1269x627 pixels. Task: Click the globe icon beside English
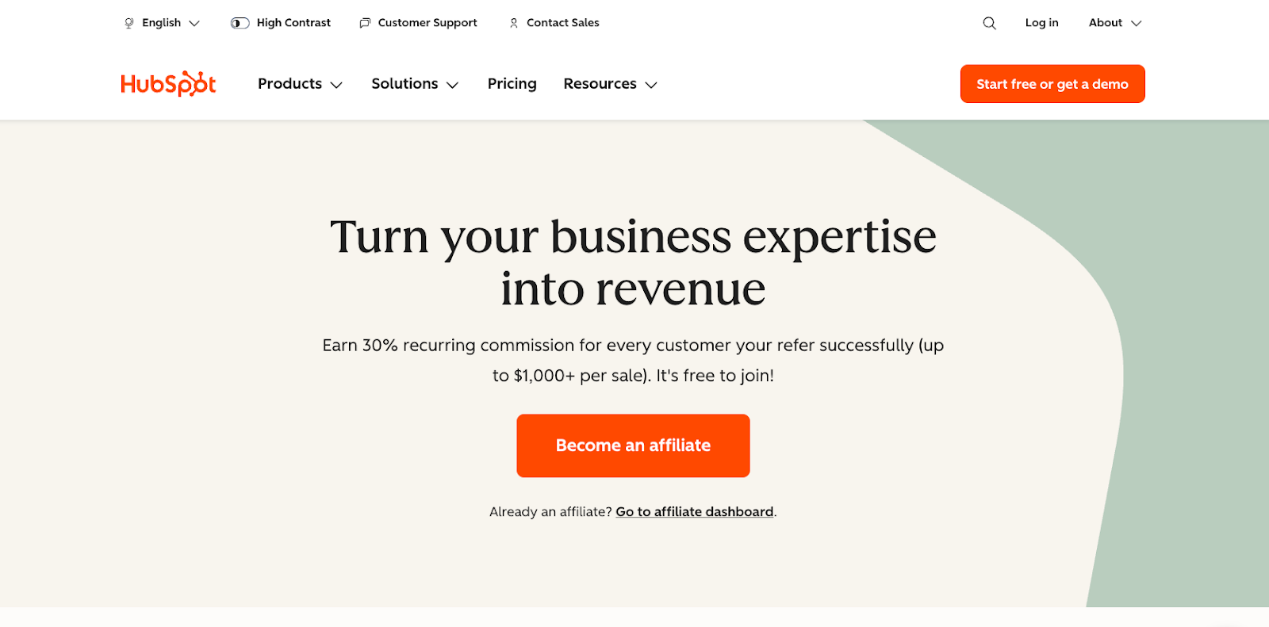(x=128, y=23)
